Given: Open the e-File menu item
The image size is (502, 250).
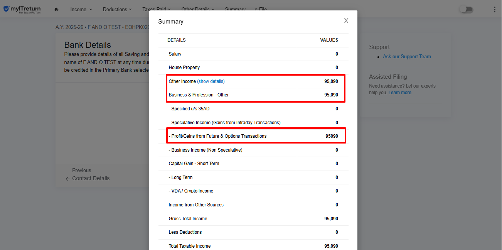Looking at the screenshot, I should point(261,9).
